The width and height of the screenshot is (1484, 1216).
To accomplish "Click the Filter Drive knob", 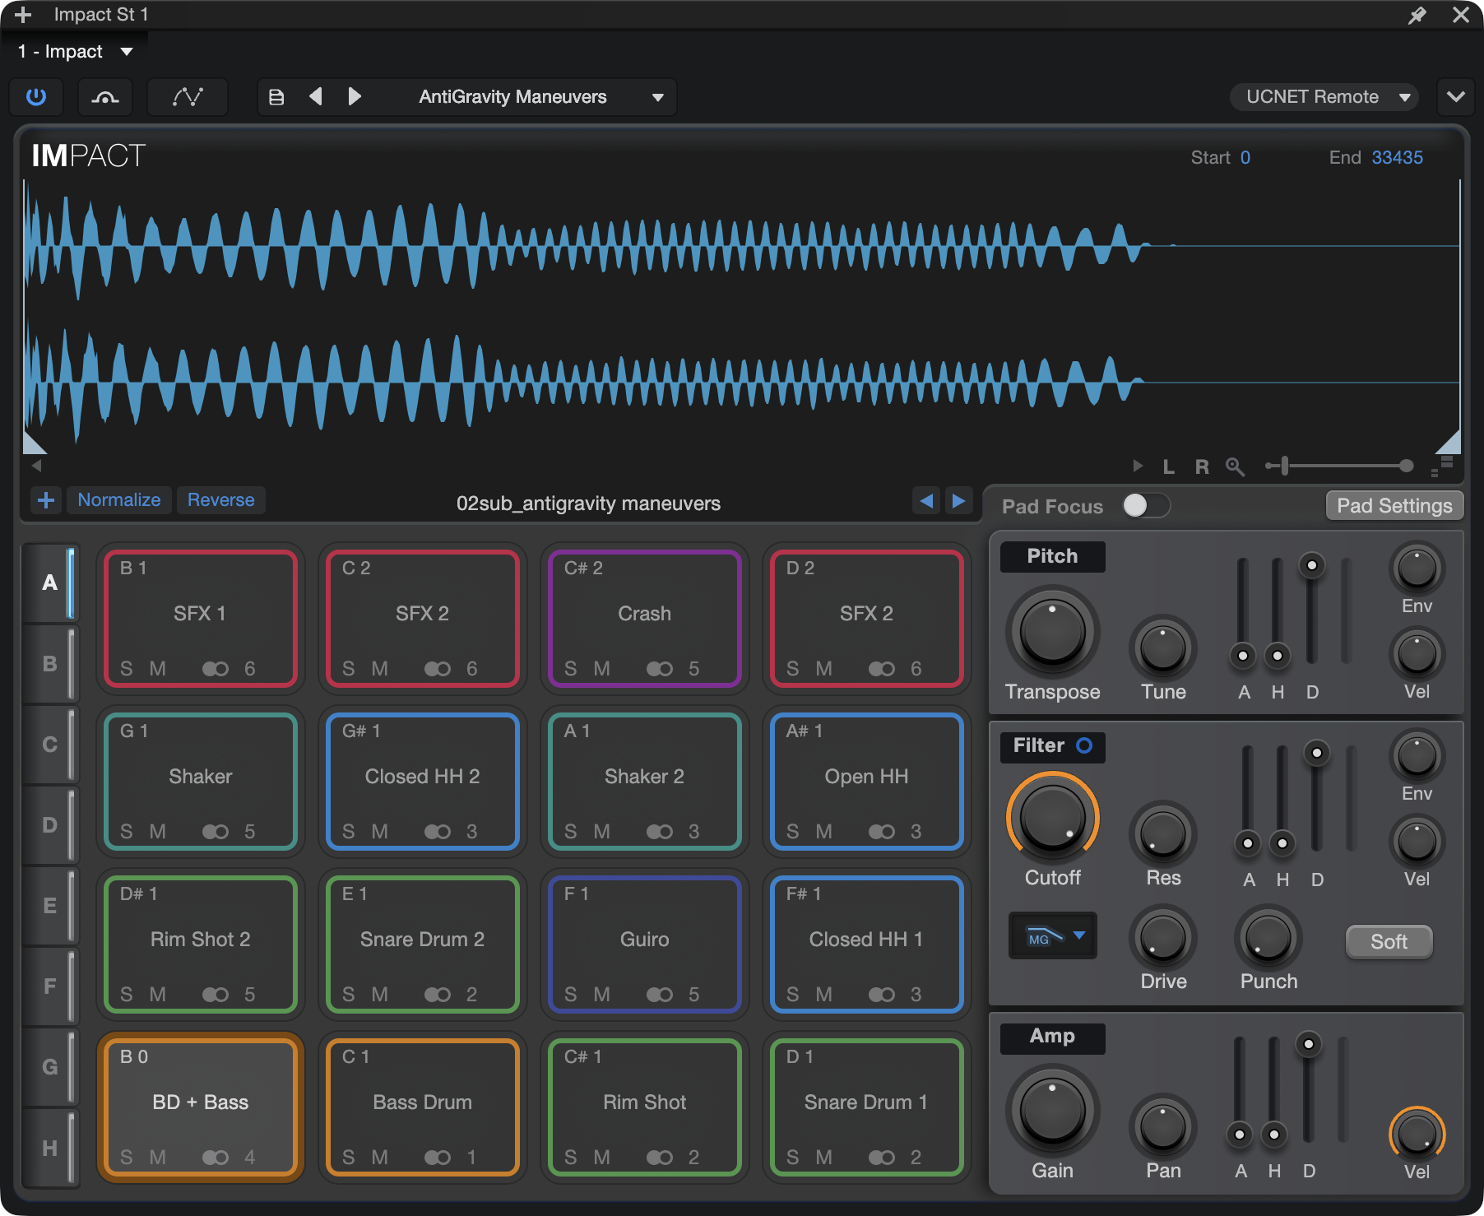I will (1163, 938).
